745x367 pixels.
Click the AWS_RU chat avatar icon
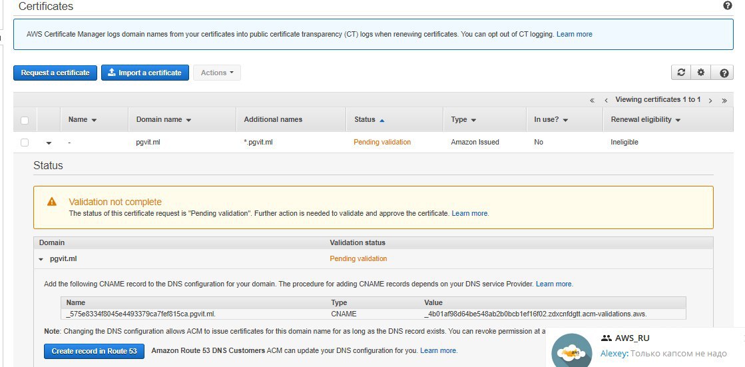coord(572,351)
